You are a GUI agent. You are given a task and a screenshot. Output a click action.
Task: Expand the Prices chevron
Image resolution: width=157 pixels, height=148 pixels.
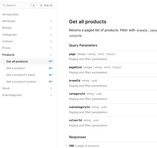[x=51, y=48]
